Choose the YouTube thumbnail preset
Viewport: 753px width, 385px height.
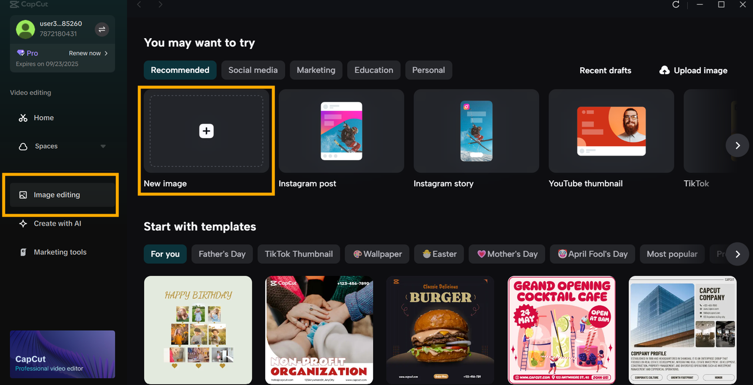pyautogui.click(x=611, y=131)
